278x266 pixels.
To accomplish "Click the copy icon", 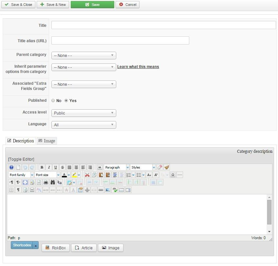I will [94, 175].
